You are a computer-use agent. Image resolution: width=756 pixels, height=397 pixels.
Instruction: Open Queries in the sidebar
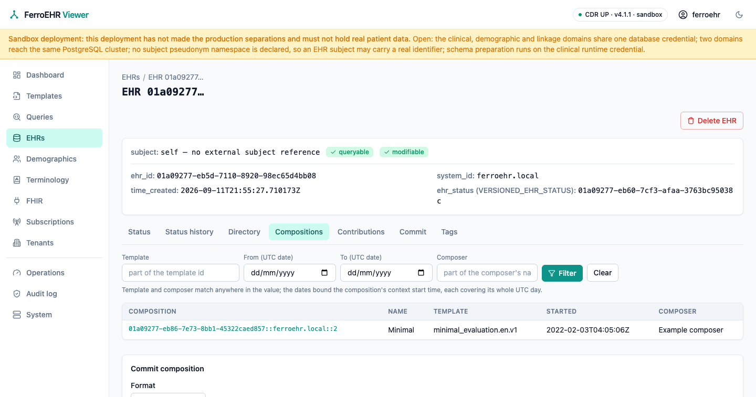[54, 117]
